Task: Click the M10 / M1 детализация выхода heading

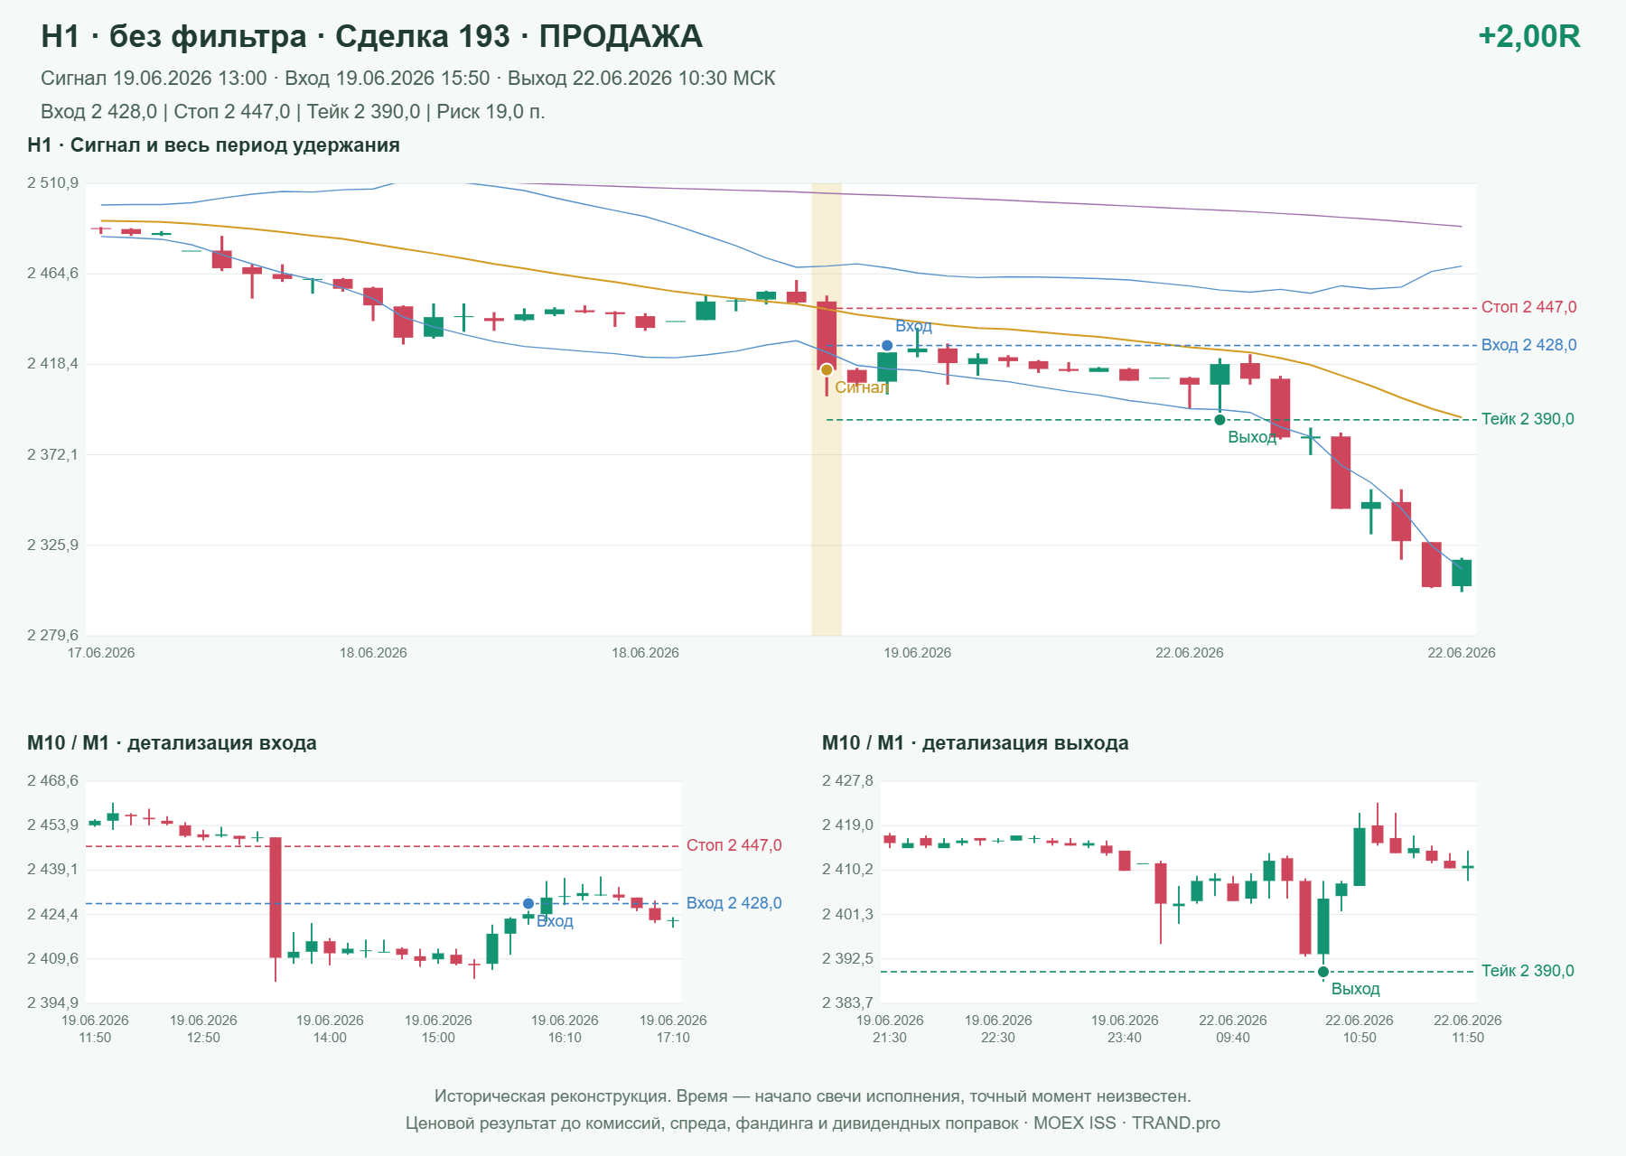Action: [x=975, y=743]
